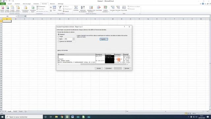Click the Connexions button in the ribbon

click(x=41, y=7)
